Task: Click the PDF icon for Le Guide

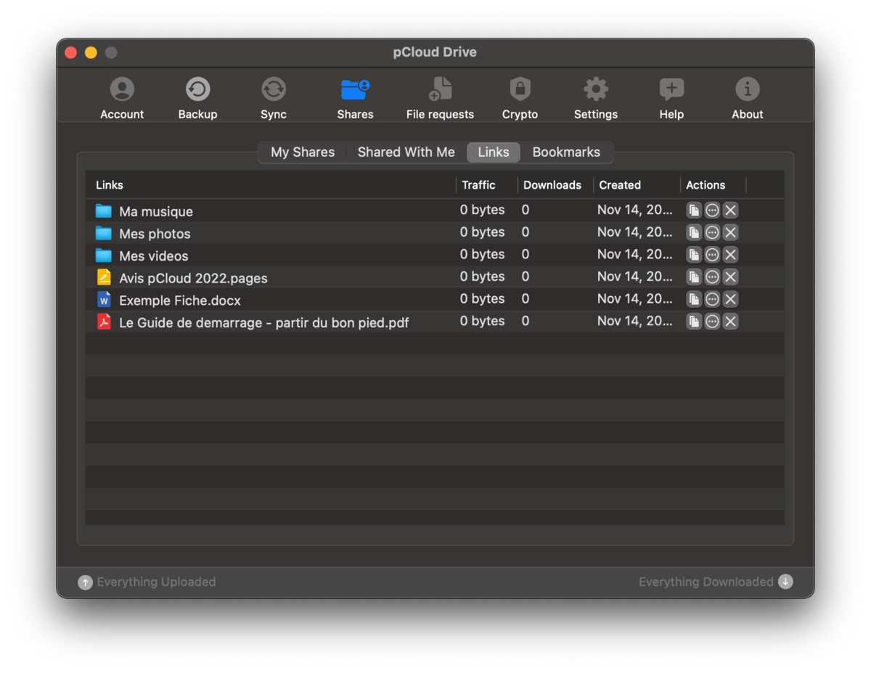Action: coord(104,322)
